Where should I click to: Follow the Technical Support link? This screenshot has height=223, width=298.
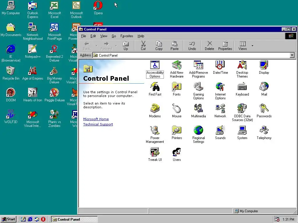tap(98, 124)
